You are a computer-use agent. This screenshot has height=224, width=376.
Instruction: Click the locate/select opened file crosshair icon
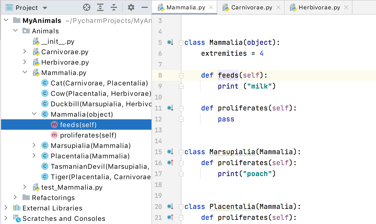(x=87, y=8)
